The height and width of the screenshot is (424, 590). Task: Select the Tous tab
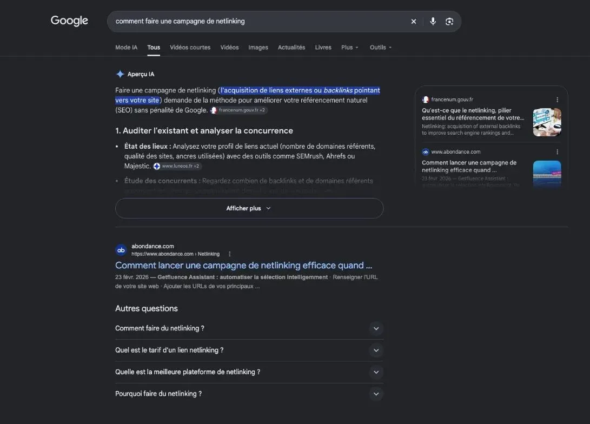(154, 48)
